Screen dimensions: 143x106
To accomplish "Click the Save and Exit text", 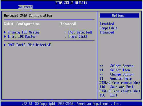I will pos(122,87).
